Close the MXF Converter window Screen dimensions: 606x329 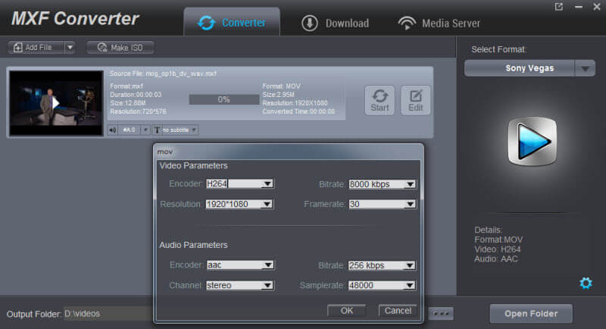597,7
